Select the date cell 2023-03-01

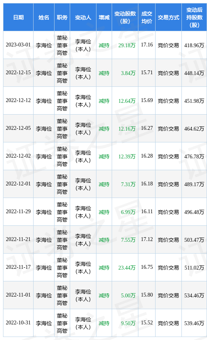(18, 45)
